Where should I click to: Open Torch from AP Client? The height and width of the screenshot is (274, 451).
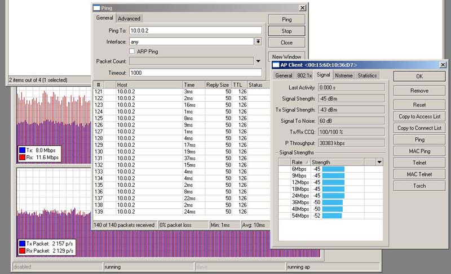[x=419, y=186]
